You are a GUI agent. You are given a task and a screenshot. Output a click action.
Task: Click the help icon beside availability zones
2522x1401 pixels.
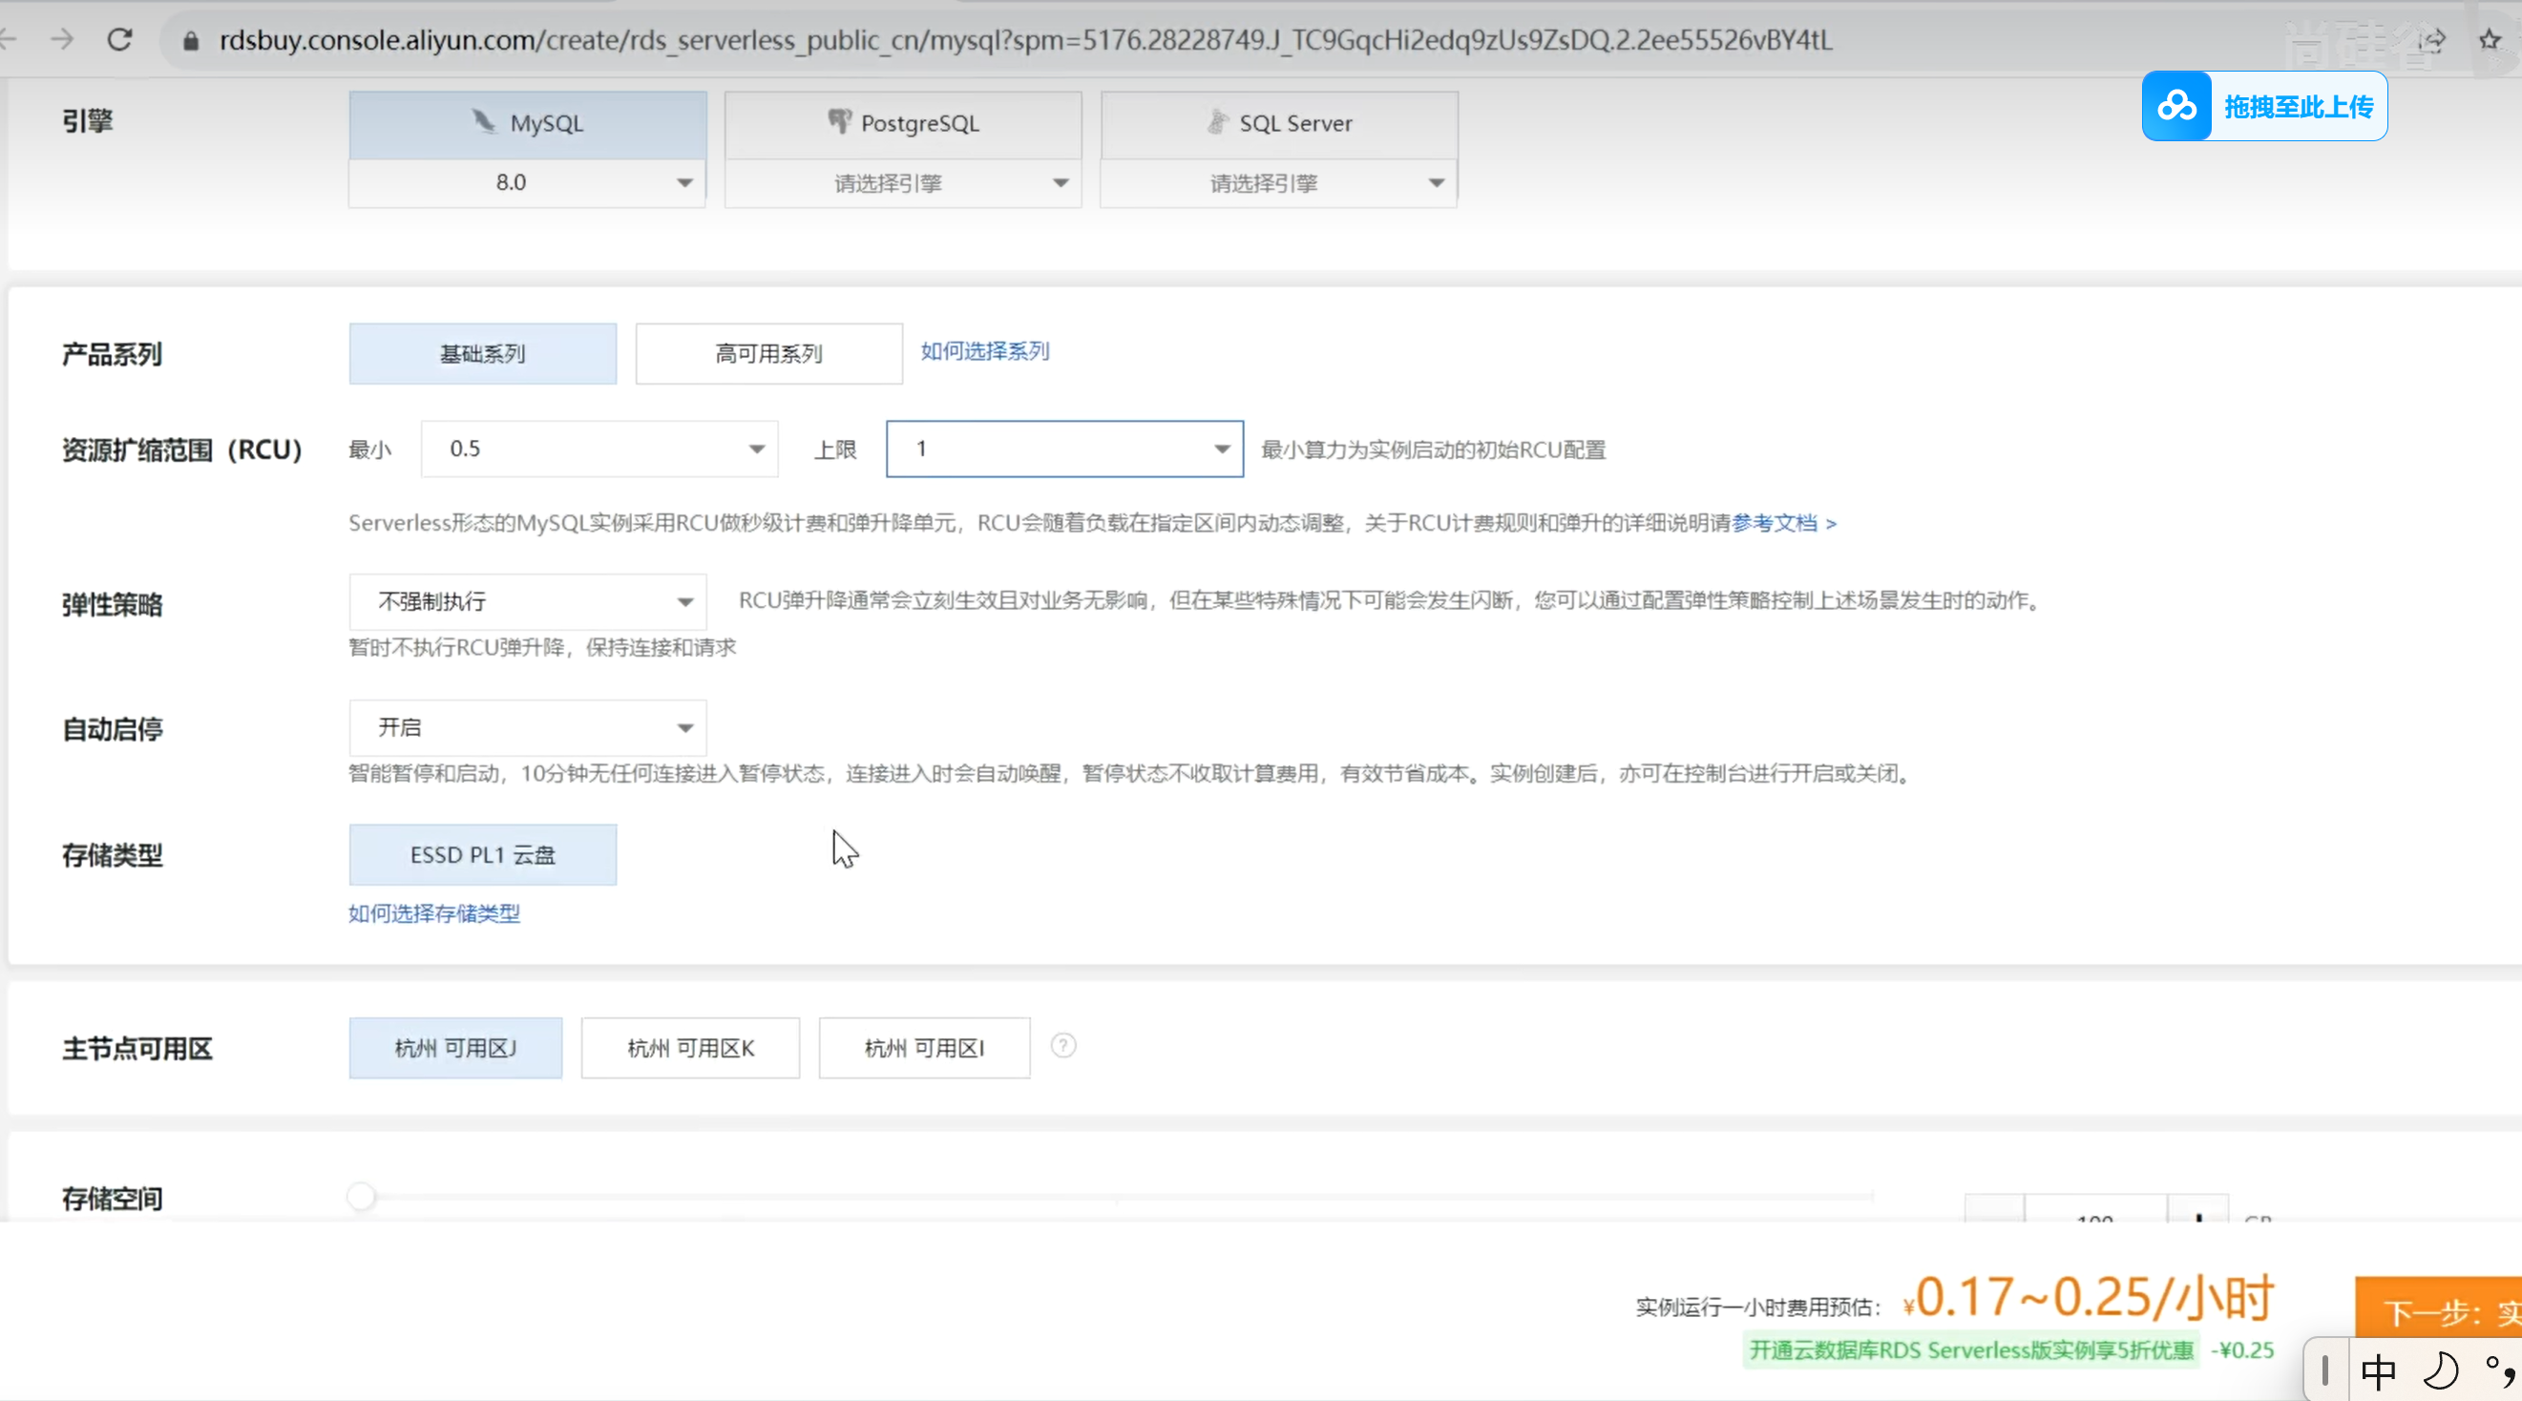pyautogui.click(x=1063, y=1046)
